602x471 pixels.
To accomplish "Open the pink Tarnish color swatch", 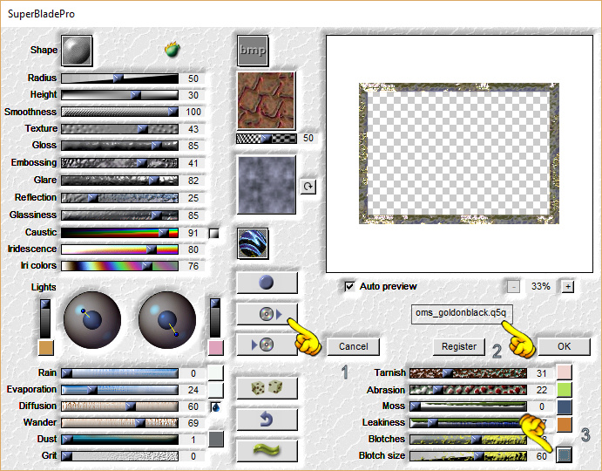I will click(x=565, y=372).
